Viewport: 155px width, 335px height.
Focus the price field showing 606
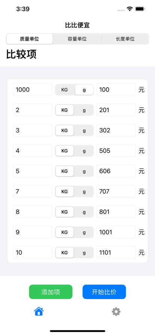(116, 171)
